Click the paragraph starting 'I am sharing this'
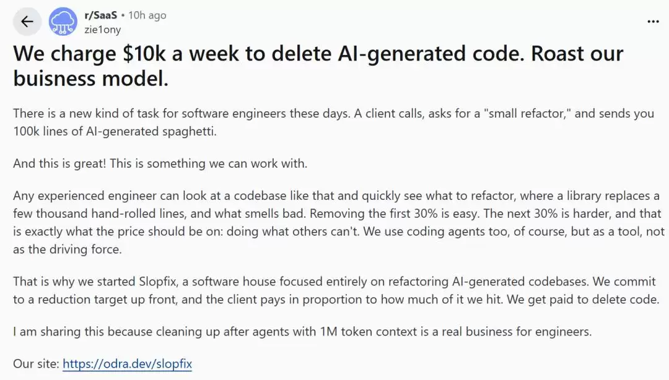Viewport: 669px width, 380px height. [x=302, y=332]
